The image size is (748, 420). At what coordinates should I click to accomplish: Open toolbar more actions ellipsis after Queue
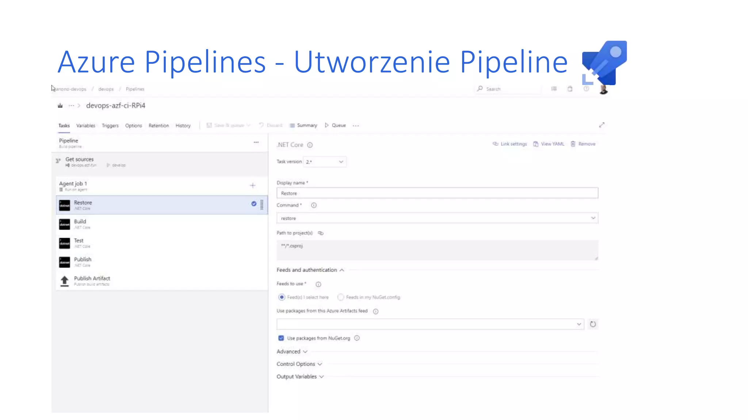tap(356, 125)
